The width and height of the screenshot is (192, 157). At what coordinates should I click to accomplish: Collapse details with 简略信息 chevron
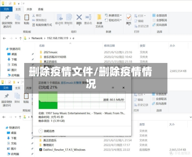coord(40,131)
